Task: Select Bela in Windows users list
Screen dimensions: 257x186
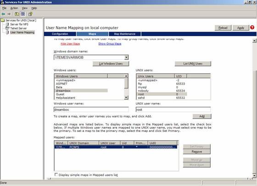Action: (59, 87)
